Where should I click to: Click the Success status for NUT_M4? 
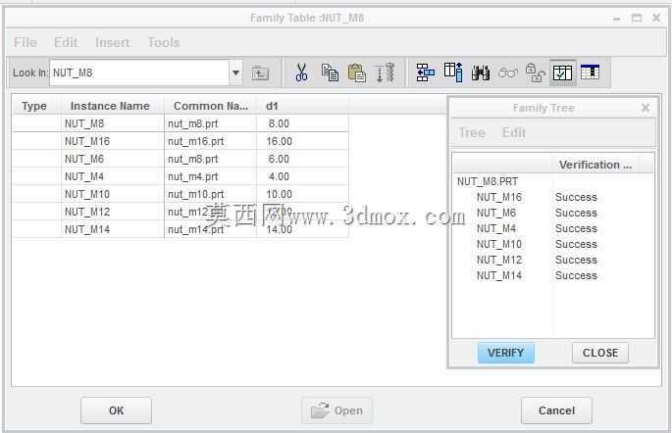tap(576, 228)
